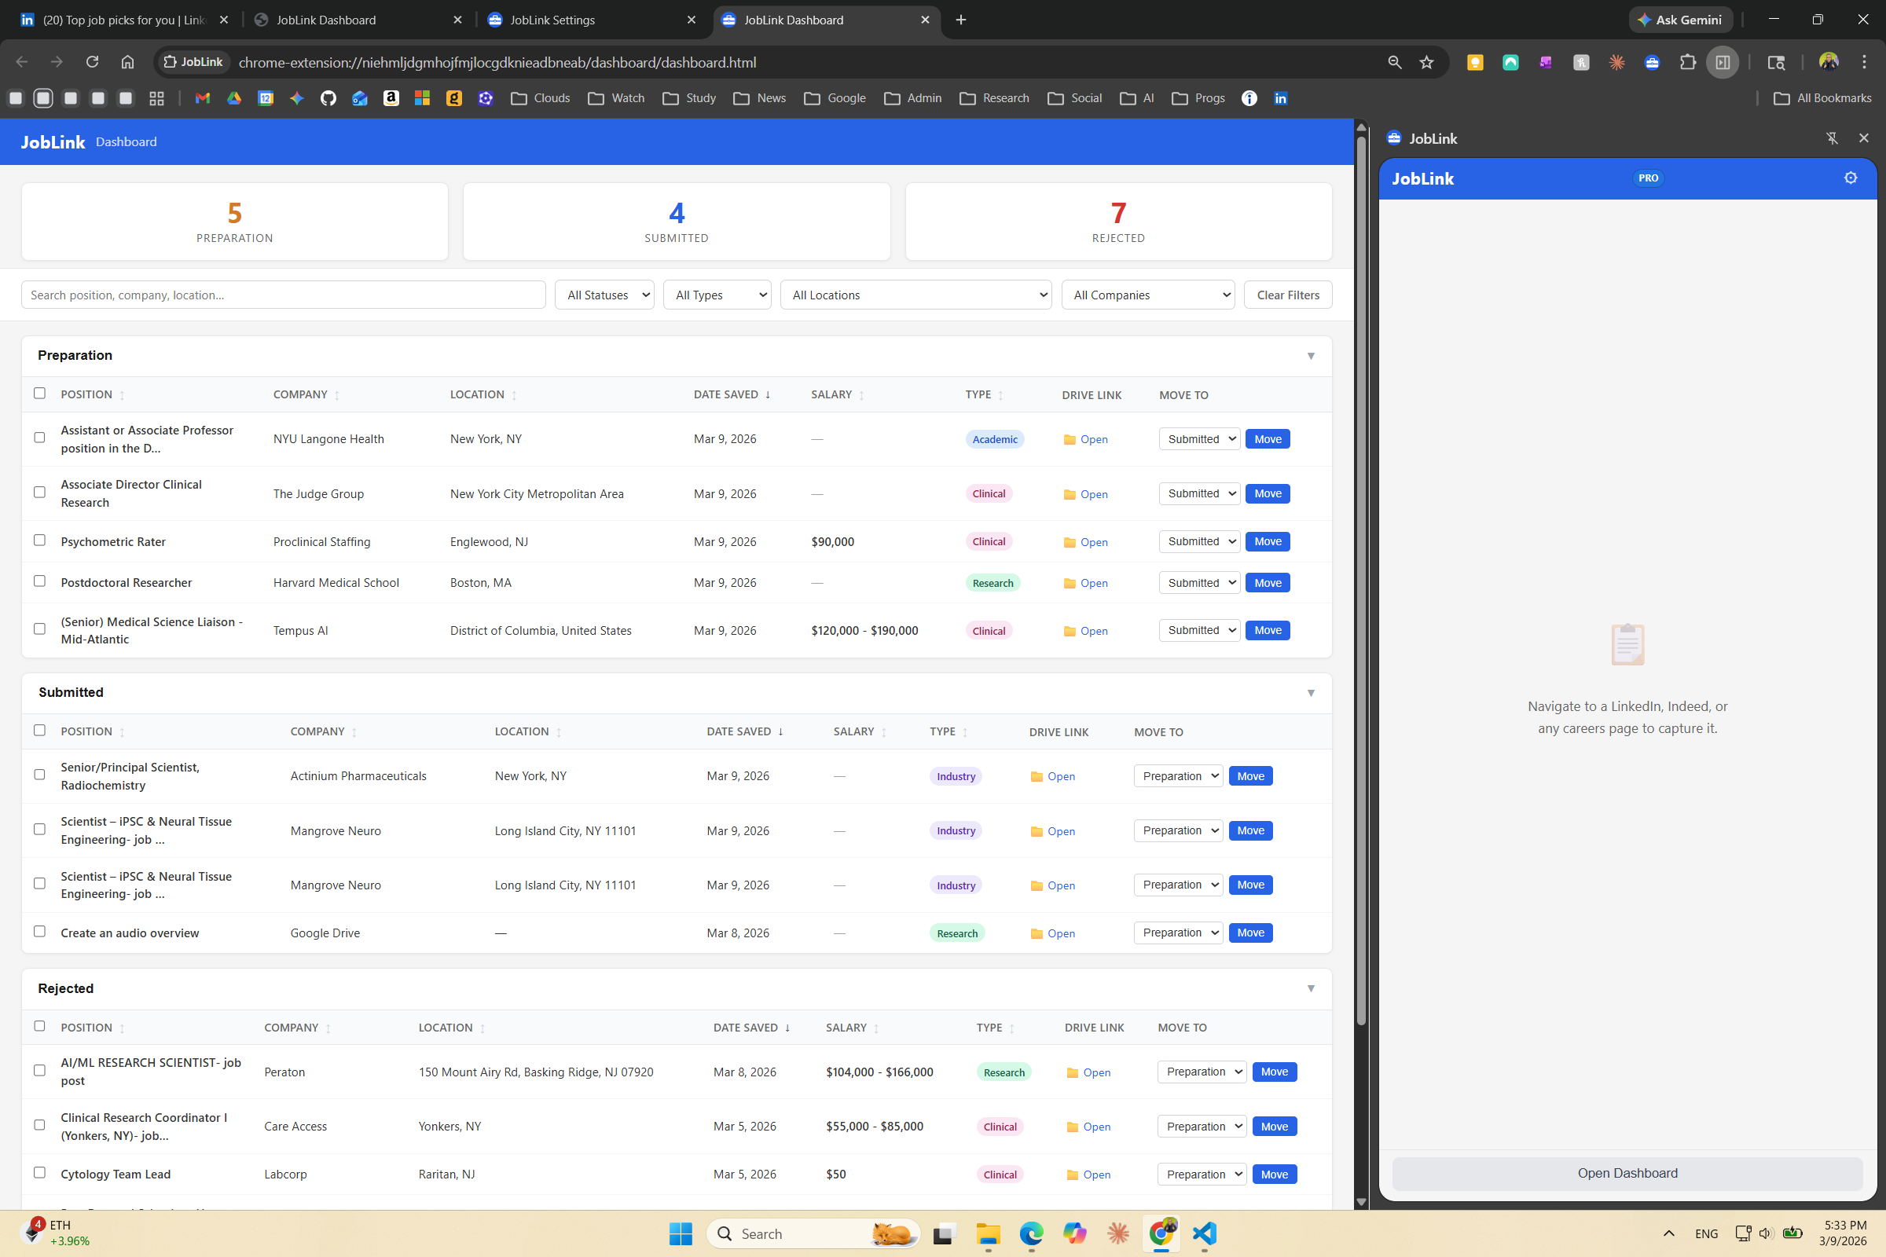
Task: Click the browser reload icon
Action: click(x=92, y=62)
